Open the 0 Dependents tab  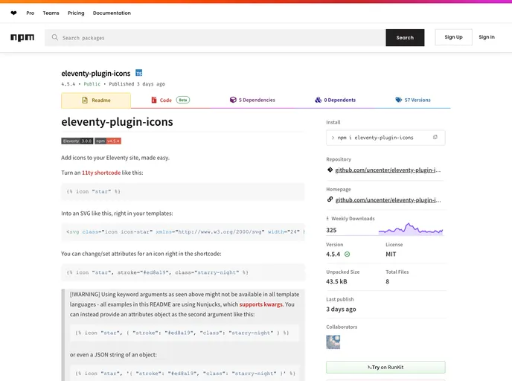tap(335, 100)
